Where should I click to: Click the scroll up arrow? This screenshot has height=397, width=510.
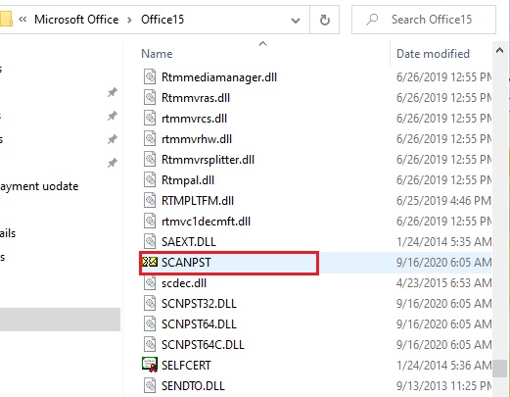[x=499, y=50]
